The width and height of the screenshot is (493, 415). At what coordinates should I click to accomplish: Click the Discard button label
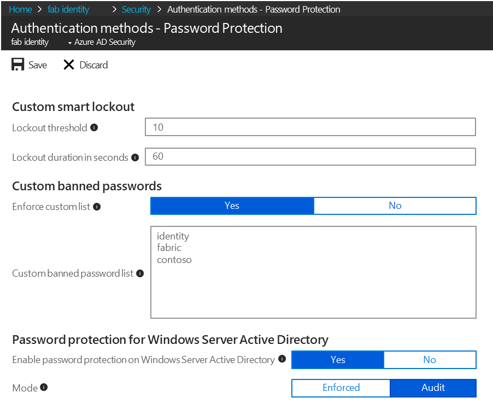[93, 65]
